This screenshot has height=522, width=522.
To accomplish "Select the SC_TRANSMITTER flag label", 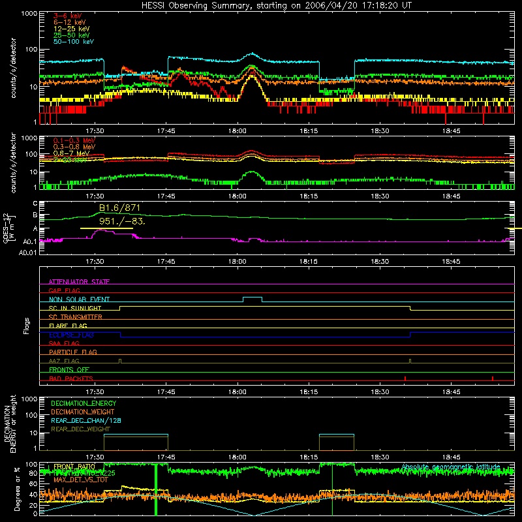I will (x=75, y=317).
